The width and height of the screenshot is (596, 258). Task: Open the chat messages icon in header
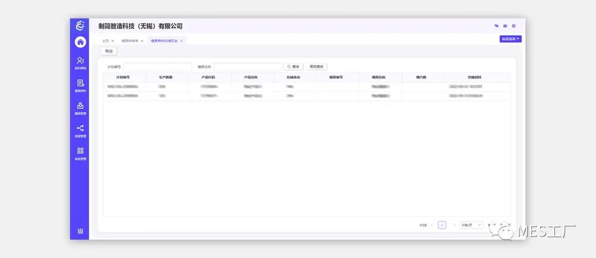click(497, 26)
